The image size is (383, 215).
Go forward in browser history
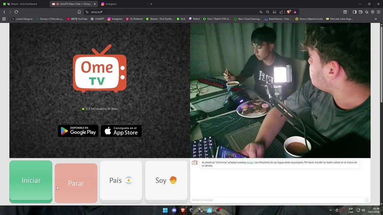click(10, 12)
